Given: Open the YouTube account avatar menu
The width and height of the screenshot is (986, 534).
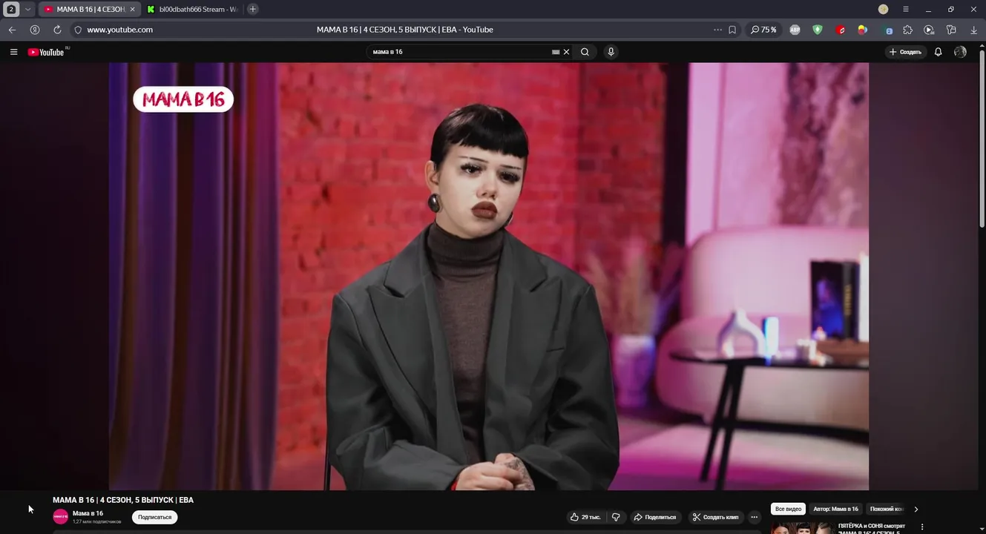Looking at the screenshot, I should pyautogui.click(x=960, y=52).
